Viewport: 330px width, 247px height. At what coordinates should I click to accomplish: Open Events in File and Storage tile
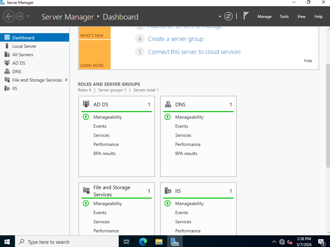(100, 213)
